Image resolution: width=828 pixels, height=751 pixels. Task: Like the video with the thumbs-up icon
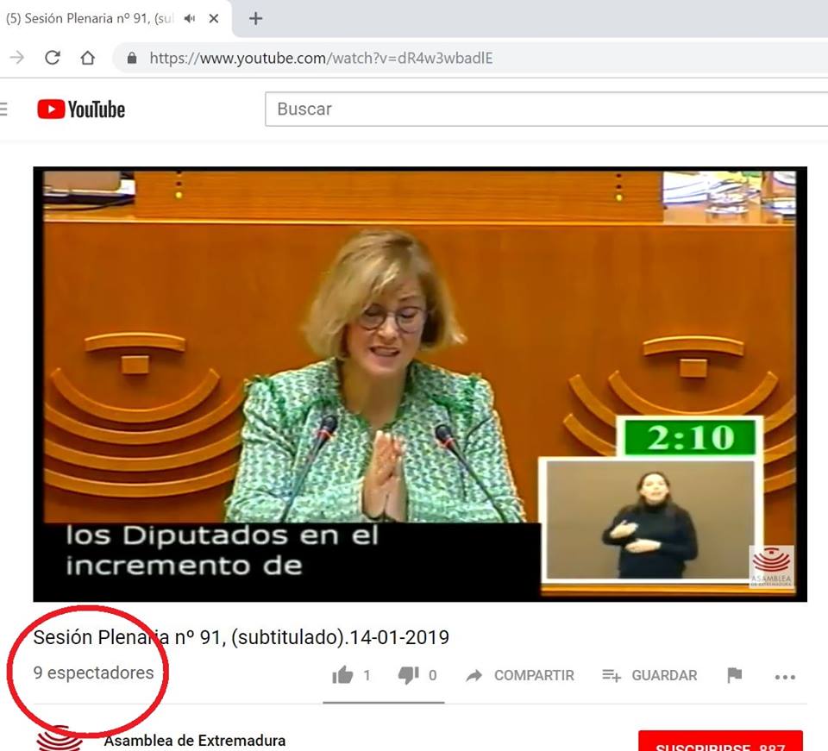342,675
